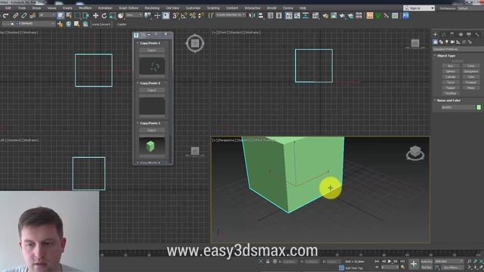Open the Align tool

click(x=261, y=15)
